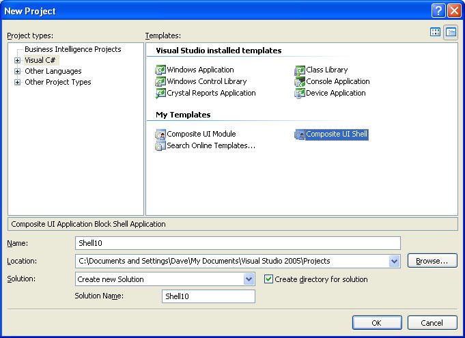Choose the Windows Control Library template icon
The width and height of the screenshot is (465, 338).
(x=161, y=81)
